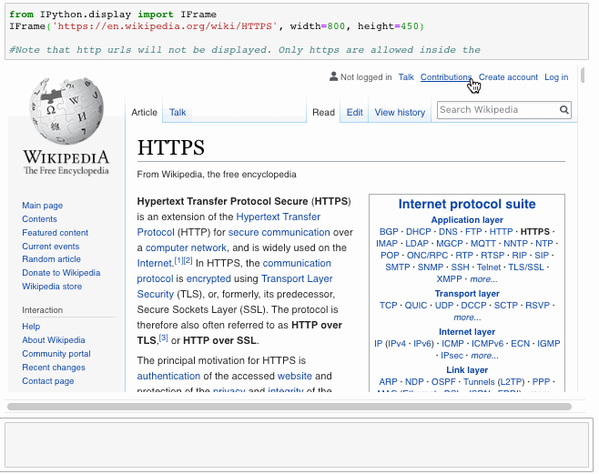The height and width of the screenshot is (474, 599).
Task: Click the not-logged-in user icon
Action: (x=333, y=77)
